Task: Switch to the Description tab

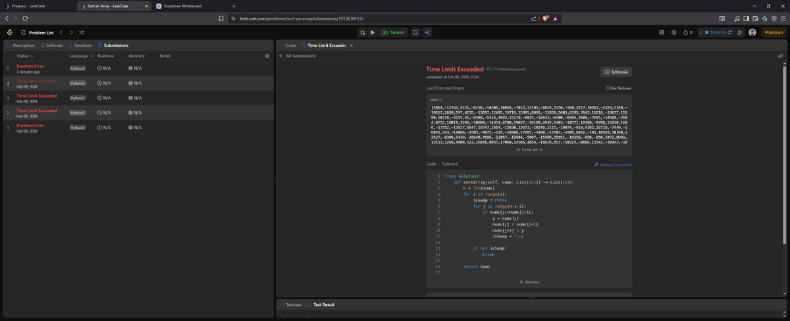Action: click(x=21, y=45)
